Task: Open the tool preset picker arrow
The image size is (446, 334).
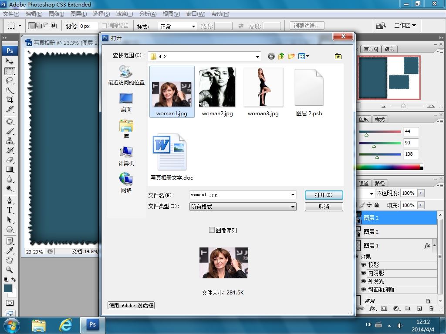Action: point(20,26)
